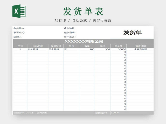
Task: Click the 规格型号 column header
Action: tap(56, 46)
